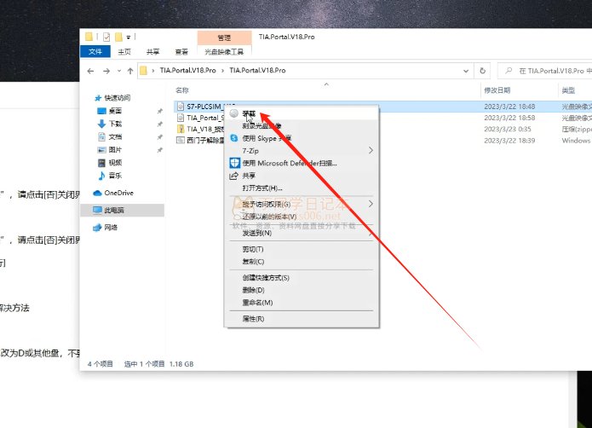Click 删除(D) in context menu
The height and width of the screenshot is (428, 592).
click(x=302, y=290)
